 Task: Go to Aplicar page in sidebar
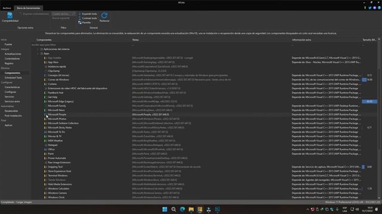pos(8,125)
